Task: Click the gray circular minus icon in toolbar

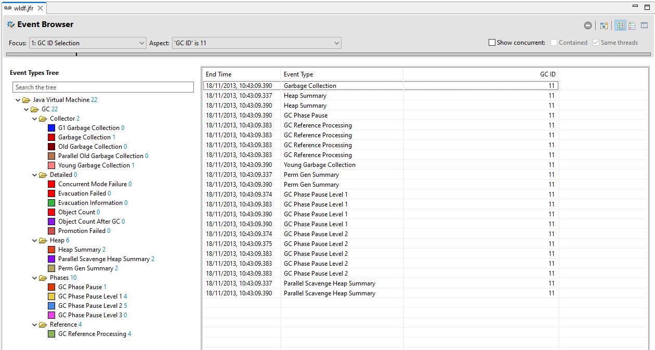Action: (x=587, y=25)
